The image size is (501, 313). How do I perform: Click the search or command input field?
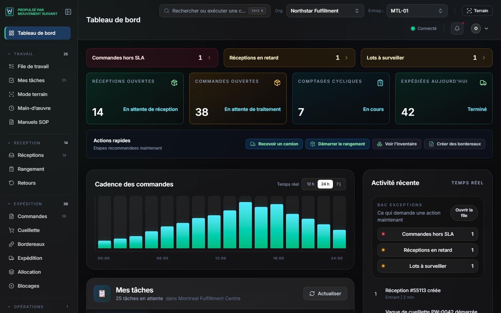point(215,11)
